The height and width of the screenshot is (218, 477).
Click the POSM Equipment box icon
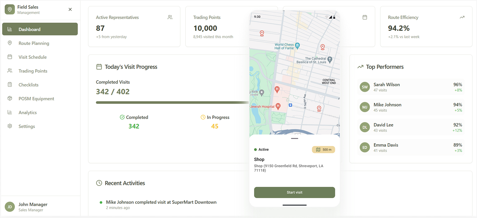coord(10,98)
